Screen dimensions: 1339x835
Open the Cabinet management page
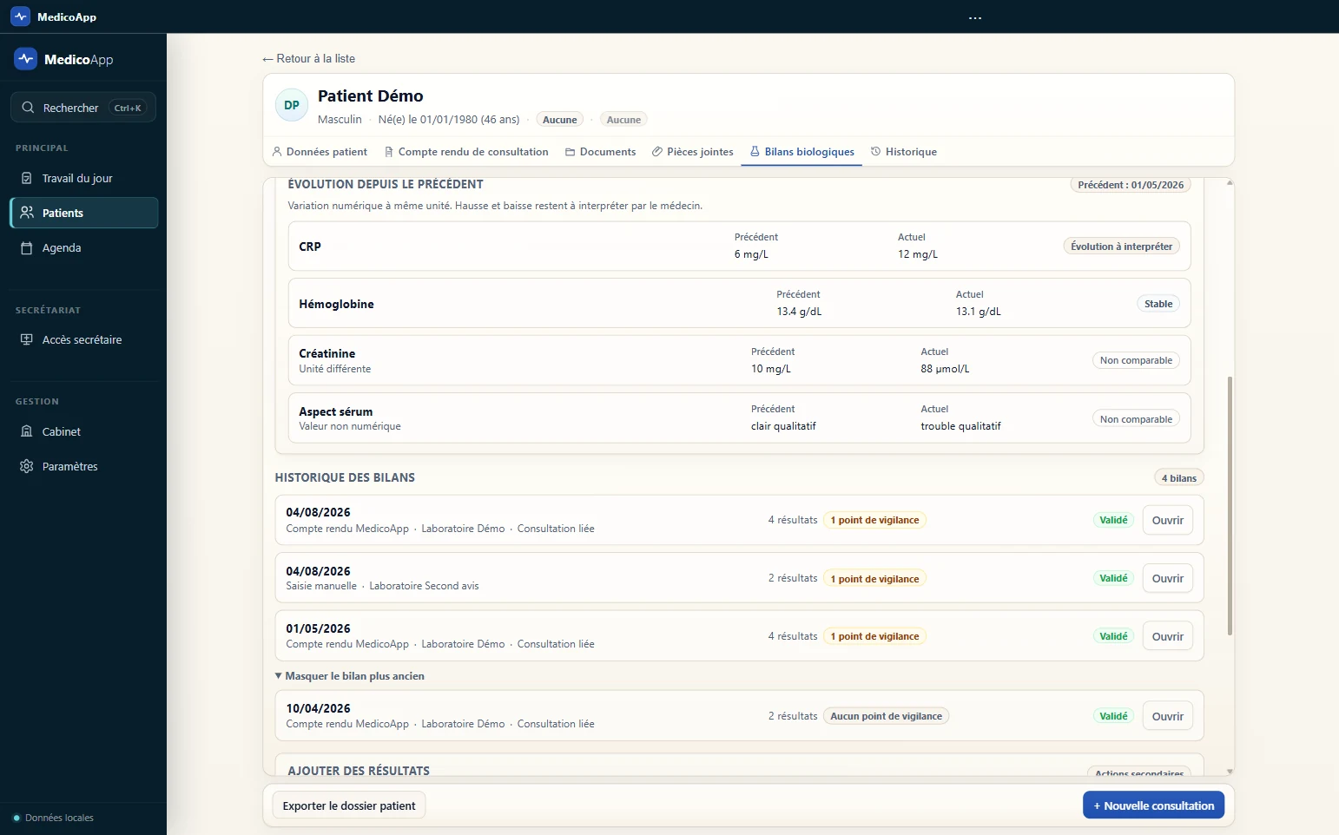84,431
